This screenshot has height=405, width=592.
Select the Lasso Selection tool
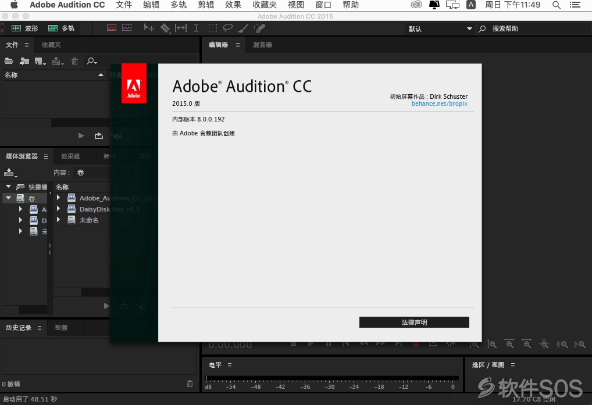pyautogui.click(x=227, y=28)
